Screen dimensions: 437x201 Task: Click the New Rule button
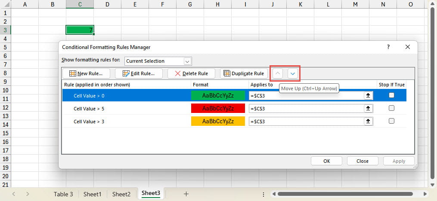point(86,73)
